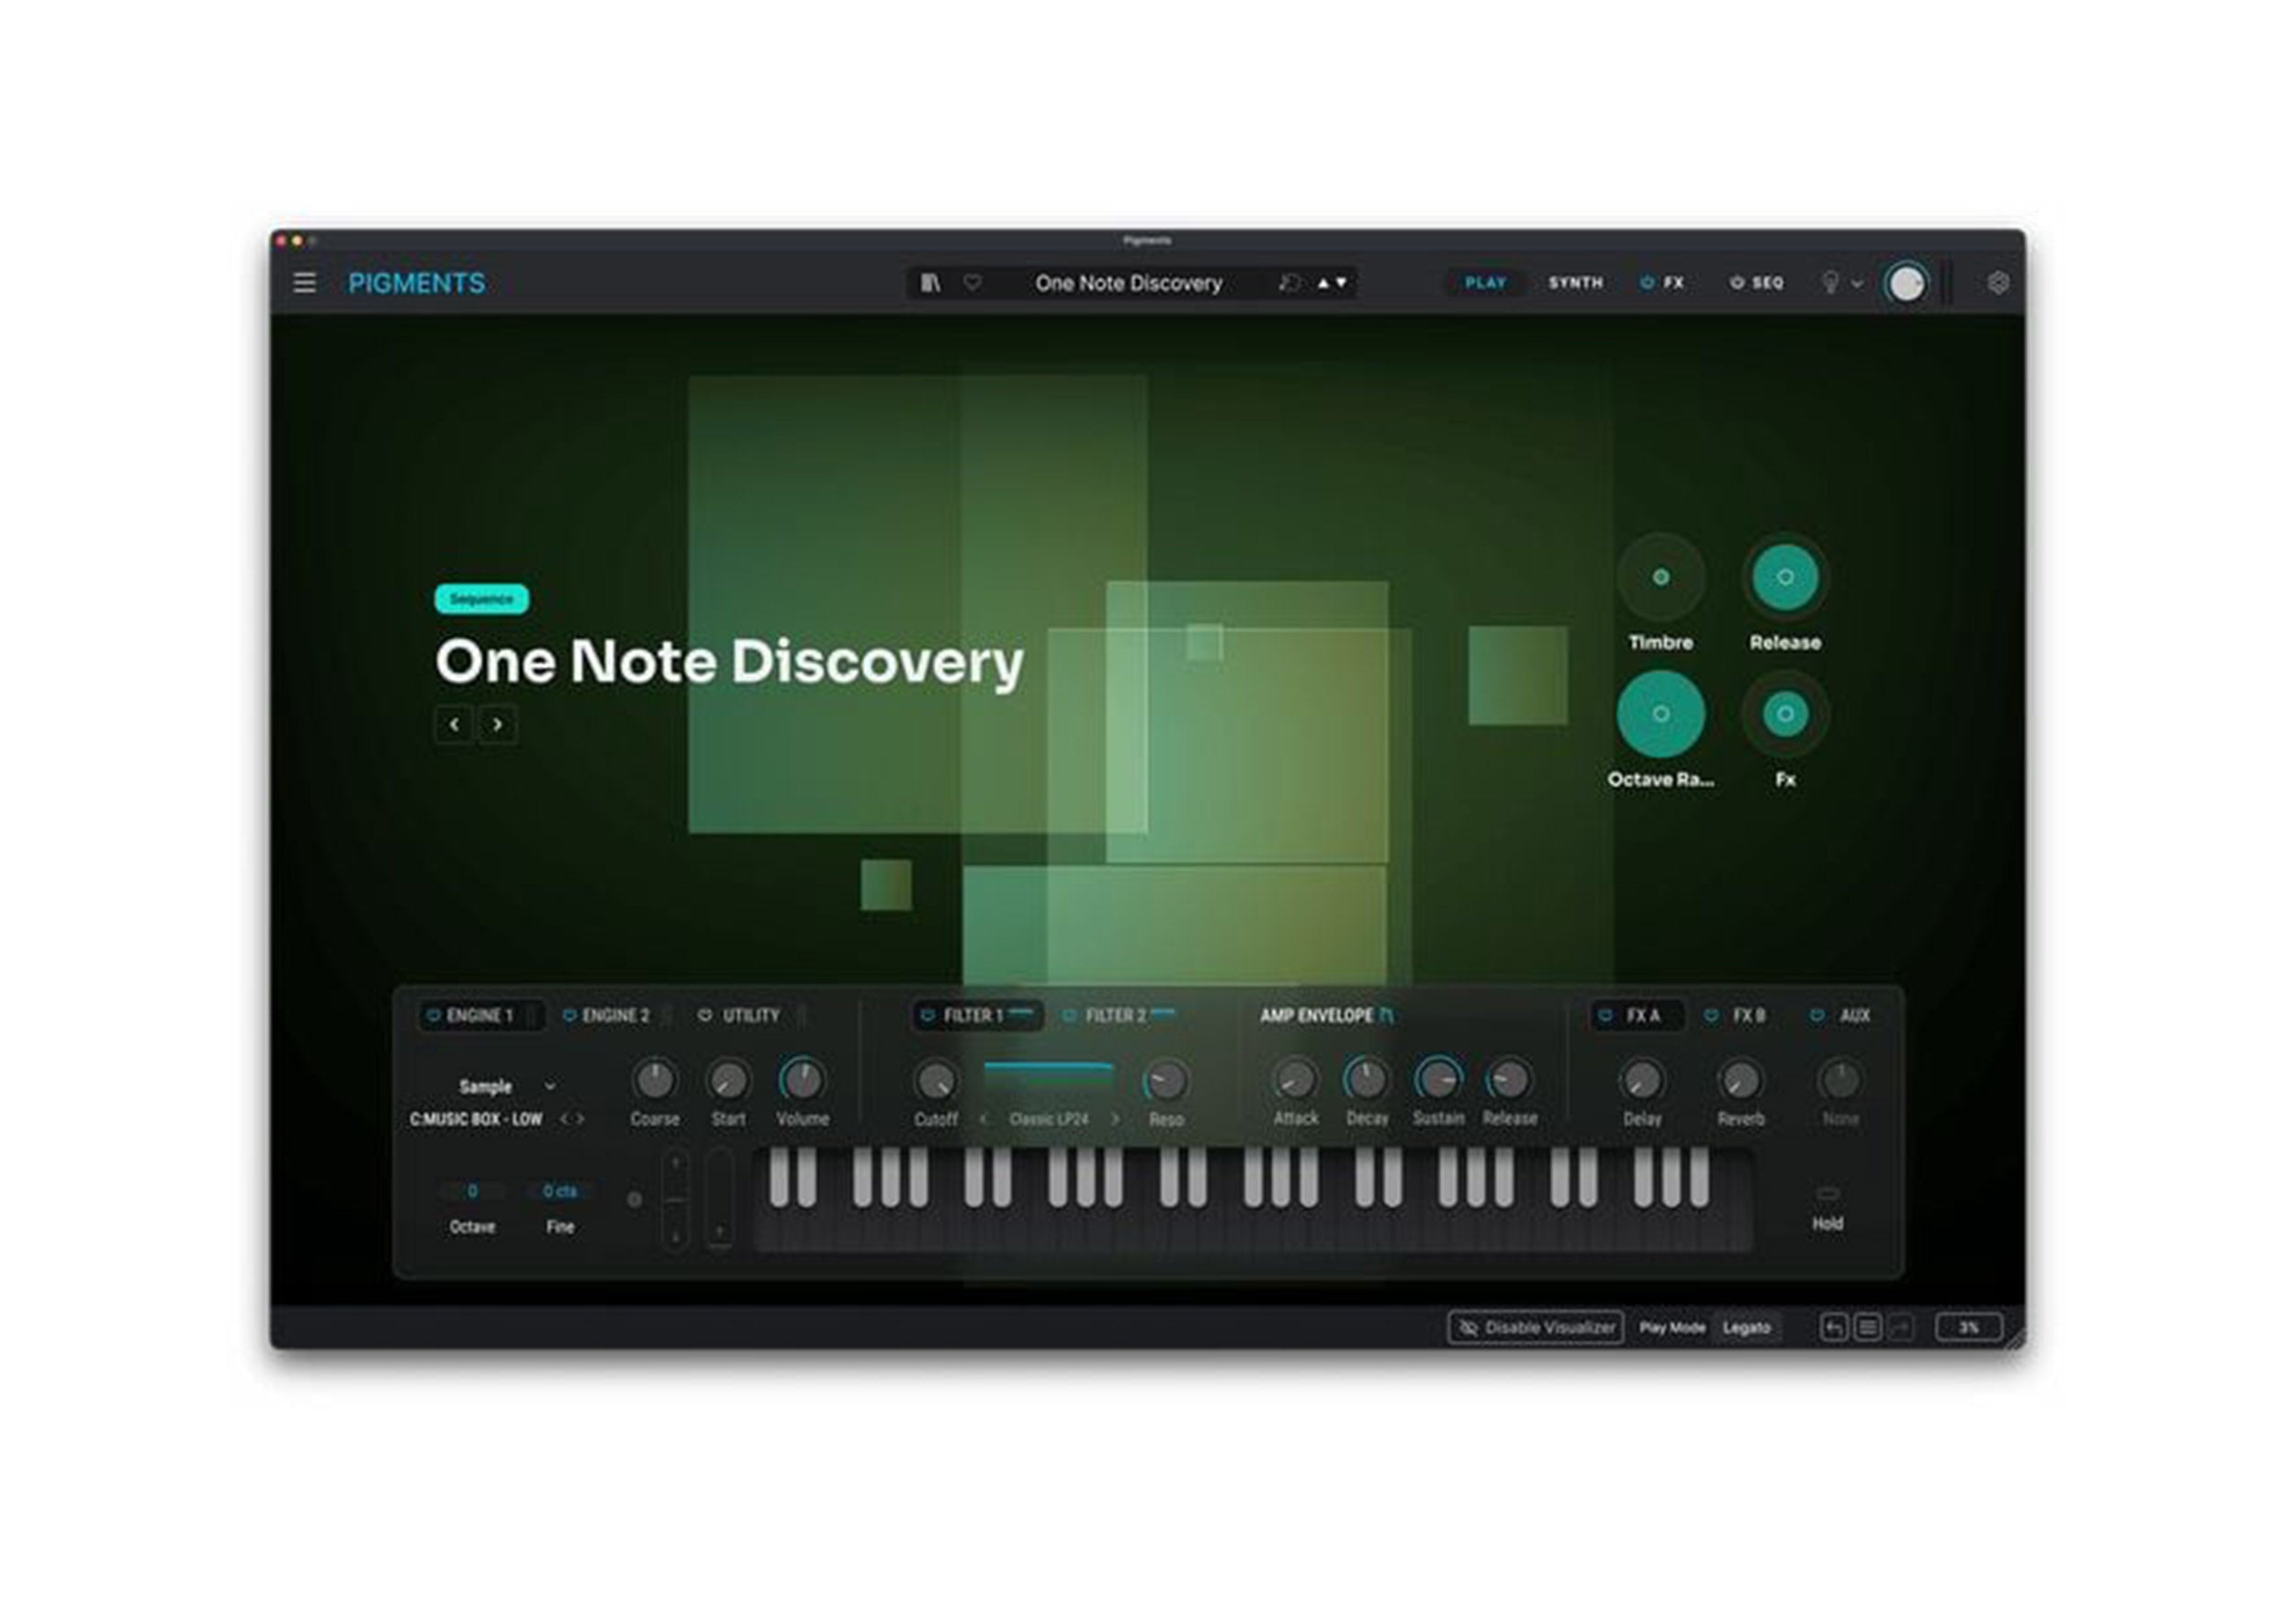Choose the next filter type after Classic LP24
The width and height of the screenshot is (2296, 1607).
[1115, 1119]
